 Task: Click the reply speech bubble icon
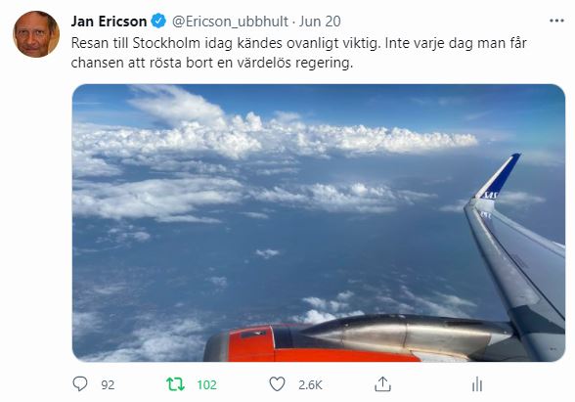pos(80,384)
